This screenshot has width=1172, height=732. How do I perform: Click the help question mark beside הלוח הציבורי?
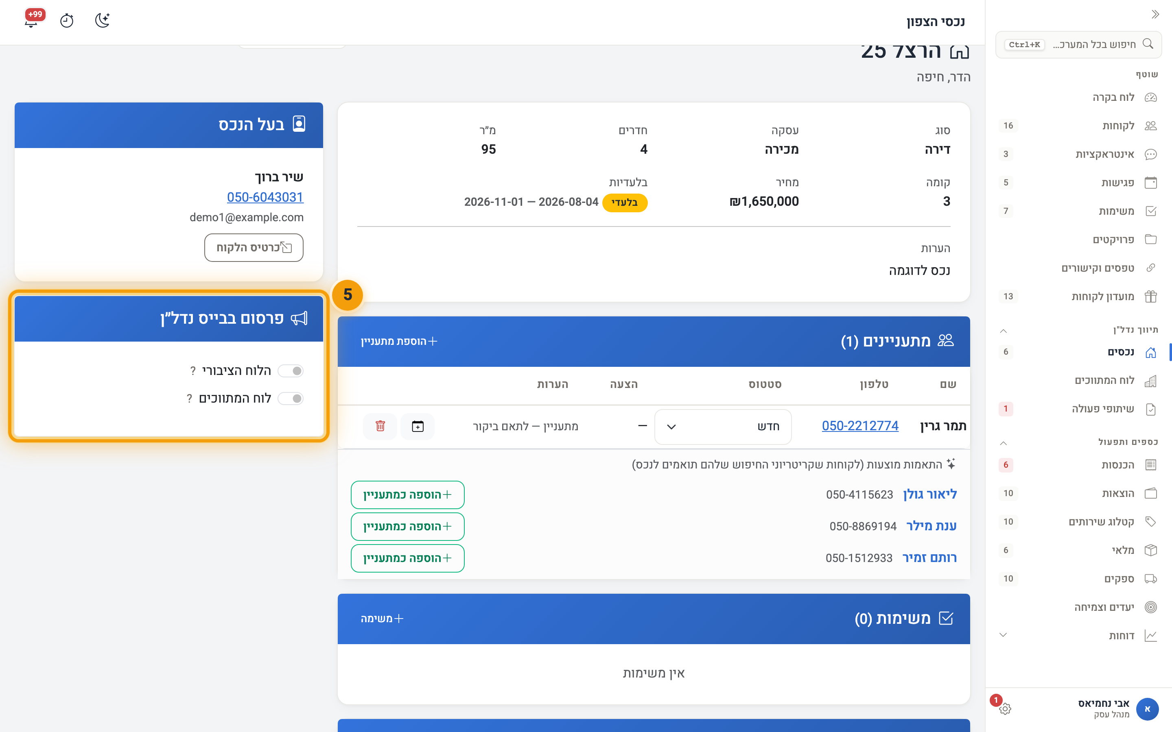(193, 371)
